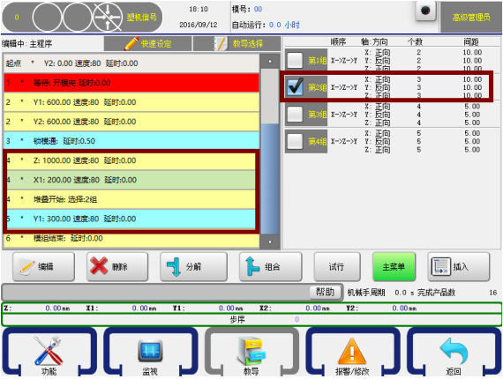Click the 分解 split arrow button

pyautogui.click(x=193, y=266)
